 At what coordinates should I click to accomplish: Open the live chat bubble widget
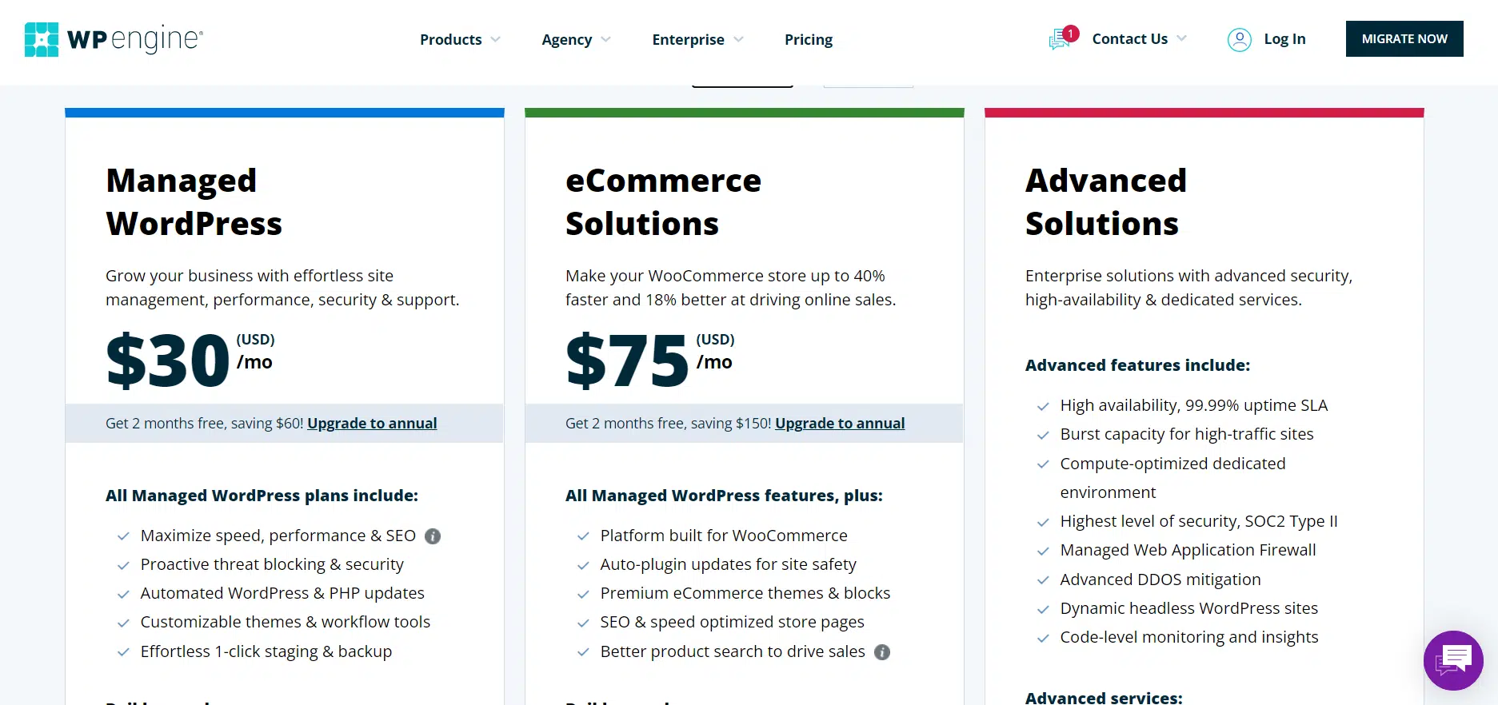(x=1452, y=660)
